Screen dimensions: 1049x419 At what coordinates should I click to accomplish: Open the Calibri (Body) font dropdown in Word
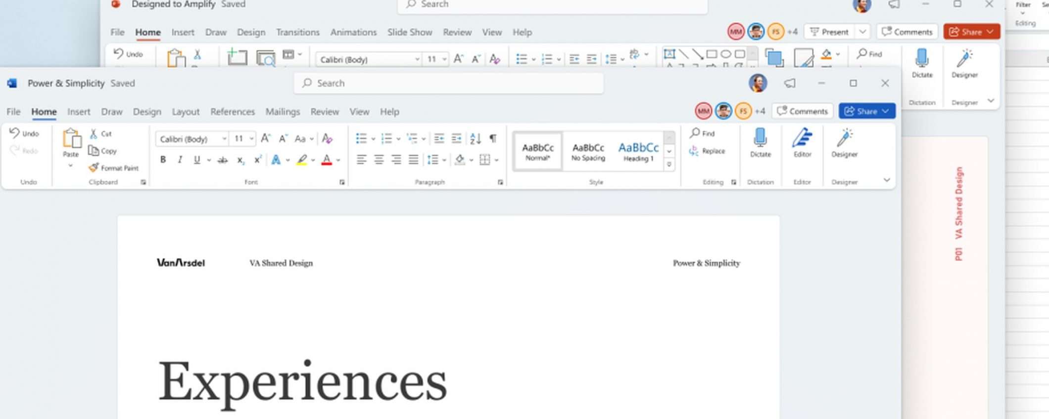224,139
